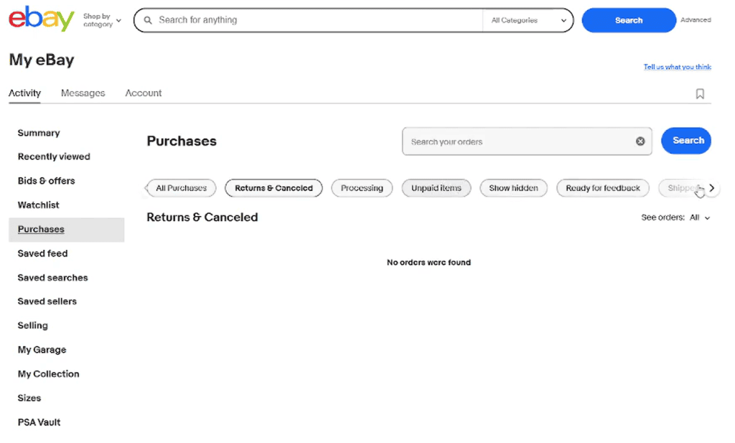Image resolution: width=735 pixels, height=443 pixels.
Task: Click the No orders were found message
Action: coord(429,263)
